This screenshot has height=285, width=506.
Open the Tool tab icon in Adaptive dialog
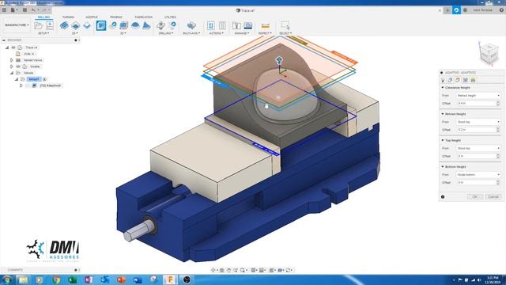click(x=443, y=80)
